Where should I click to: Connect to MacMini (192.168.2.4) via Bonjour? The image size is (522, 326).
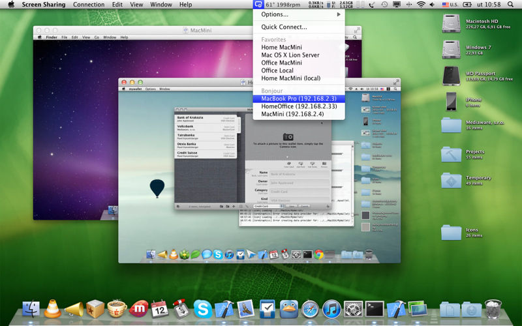pyautogui.click(x=299, y=113)
